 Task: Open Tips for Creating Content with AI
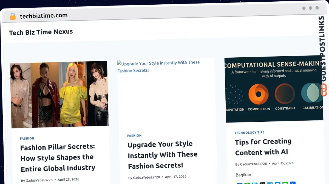[263, 147]
